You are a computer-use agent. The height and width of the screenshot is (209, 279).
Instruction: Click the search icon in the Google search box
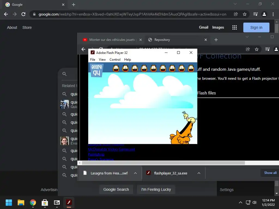(64, 74)
